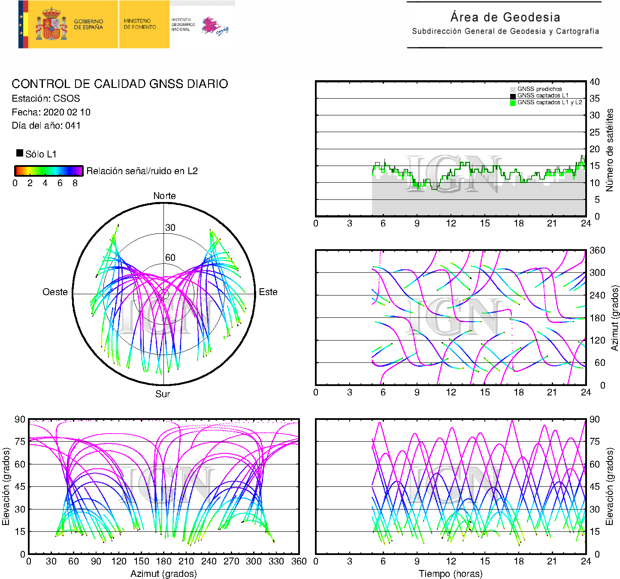Select the green GNSS captados L1 y L2 swatch
The width and height of the screenshot is (620, 579).
513,103
